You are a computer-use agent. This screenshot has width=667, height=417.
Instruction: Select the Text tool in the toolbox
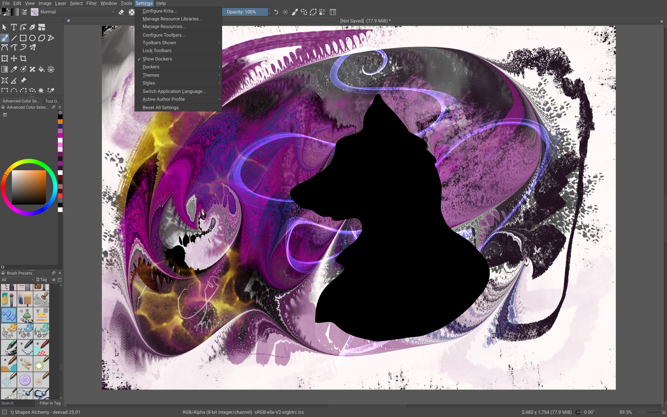[x=14, y=27]
